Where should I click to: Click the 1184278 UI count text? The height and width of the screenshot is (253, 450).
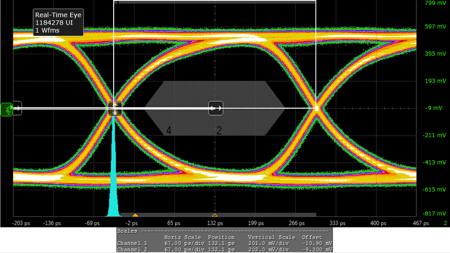tap(54, 22)
